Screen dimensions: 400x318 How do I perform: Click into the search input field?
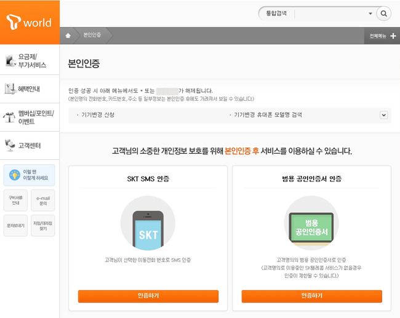[x=330, y=14]
